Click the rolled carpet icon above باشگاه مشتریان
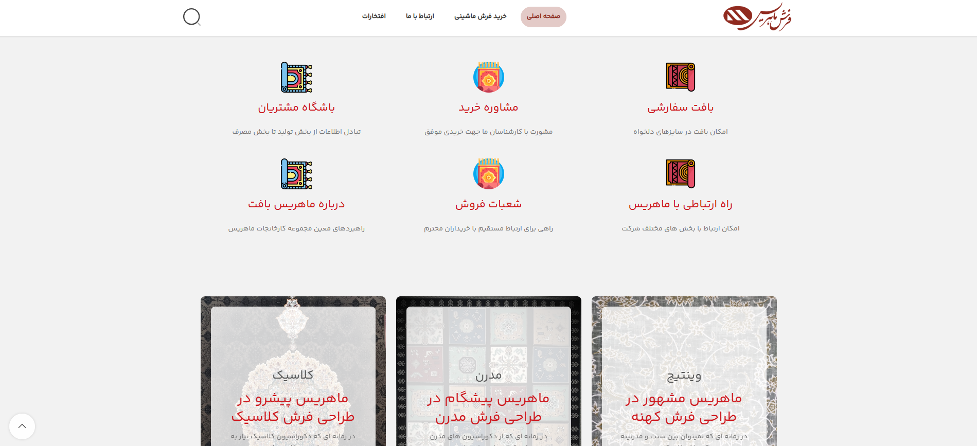977x446 pixels. point(296,77)
